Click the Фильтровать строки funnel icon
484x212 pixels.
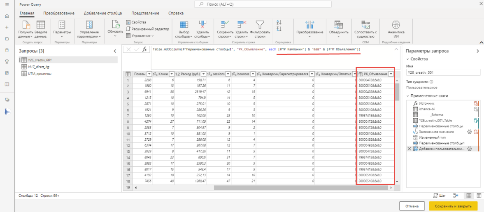259,24
